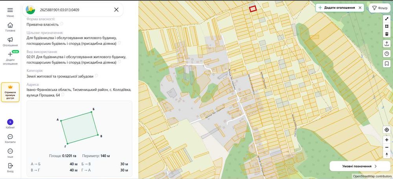The width and height of the screenshot is (393, 179).
Task: Click the Приватна власність text
Action: tap(42, 24)
